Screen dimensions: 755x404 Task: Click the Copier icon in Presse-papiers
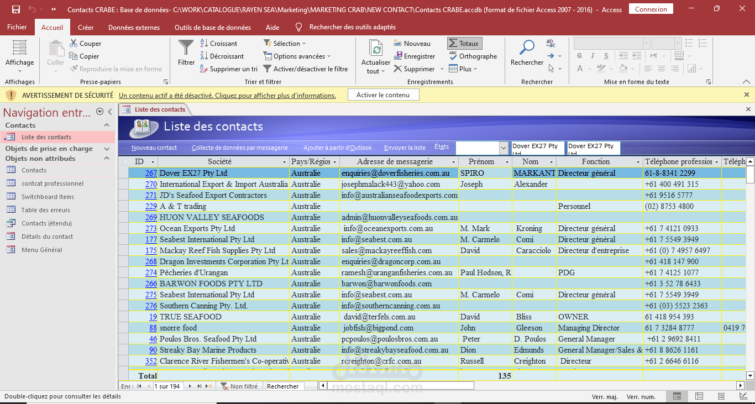point(74,56)
